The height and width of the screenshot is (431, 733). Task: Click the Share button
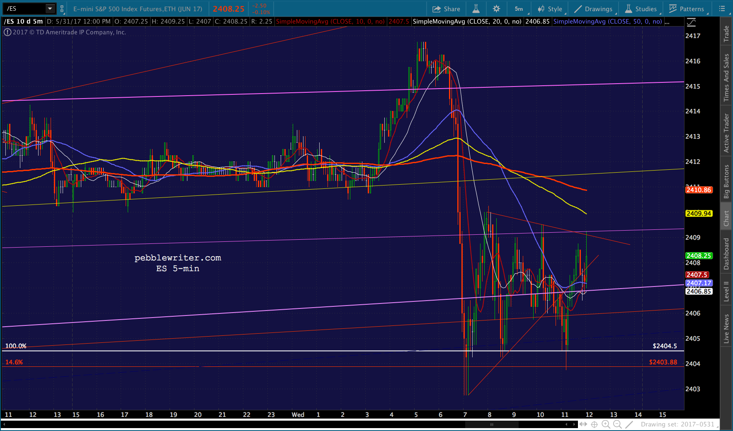[x=446, y=9]
